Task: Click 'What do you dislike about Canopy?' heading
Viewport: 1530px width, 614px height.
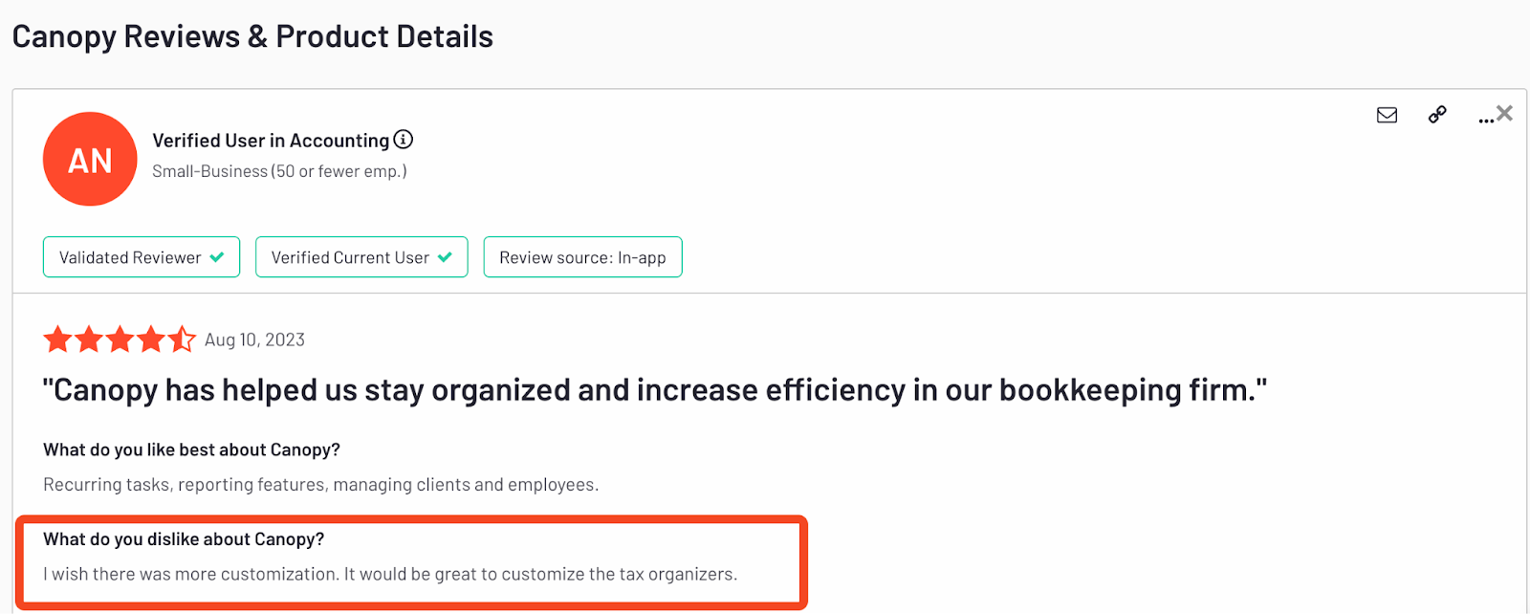Action: 184,539
